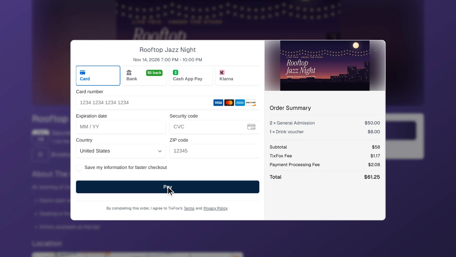Click the 'Rooftop Jazz Night' checkout title
Image resolution: width=456 pixels, height=257 pixels.
pos(168,50)
